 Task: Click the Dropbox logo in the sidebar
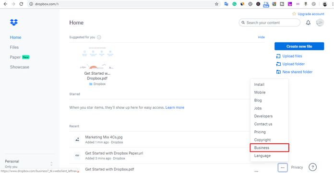point(14,23)
